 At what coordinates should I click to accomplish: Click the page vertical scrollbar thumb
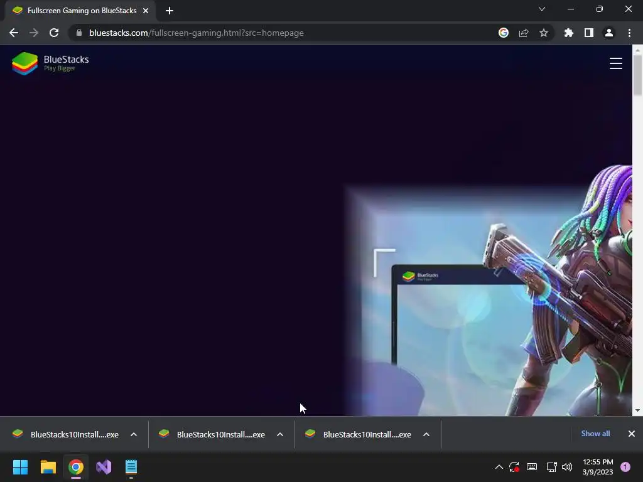(637, 75)
